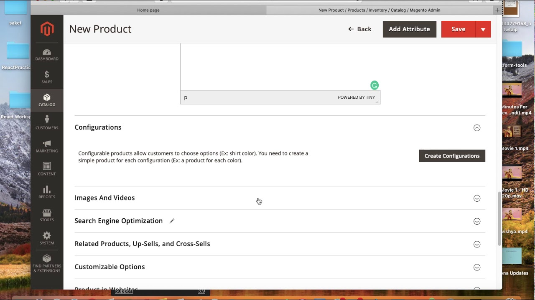Click the Create Configurations button
The height and width of the screenshot is (300, 535).
452,156
